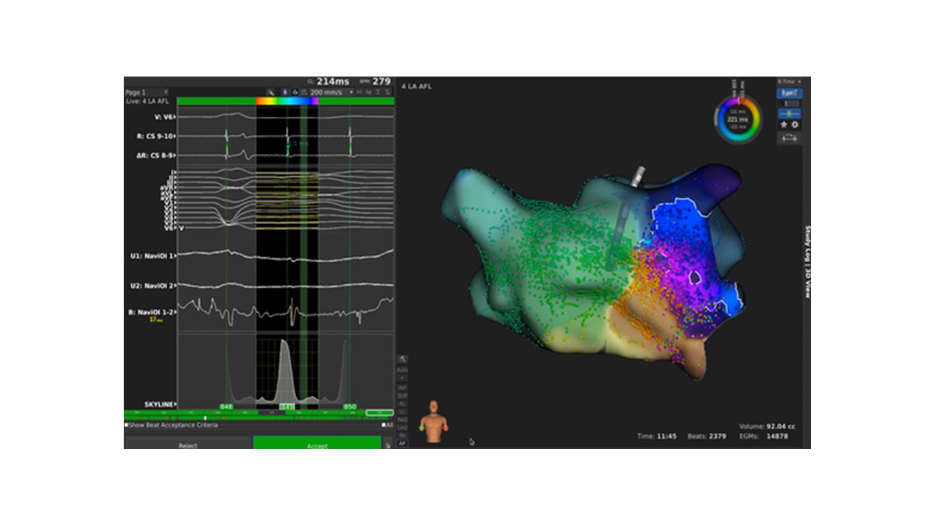Click the star favorites icon
943x530 pixels.
click(x=784, y=124)
